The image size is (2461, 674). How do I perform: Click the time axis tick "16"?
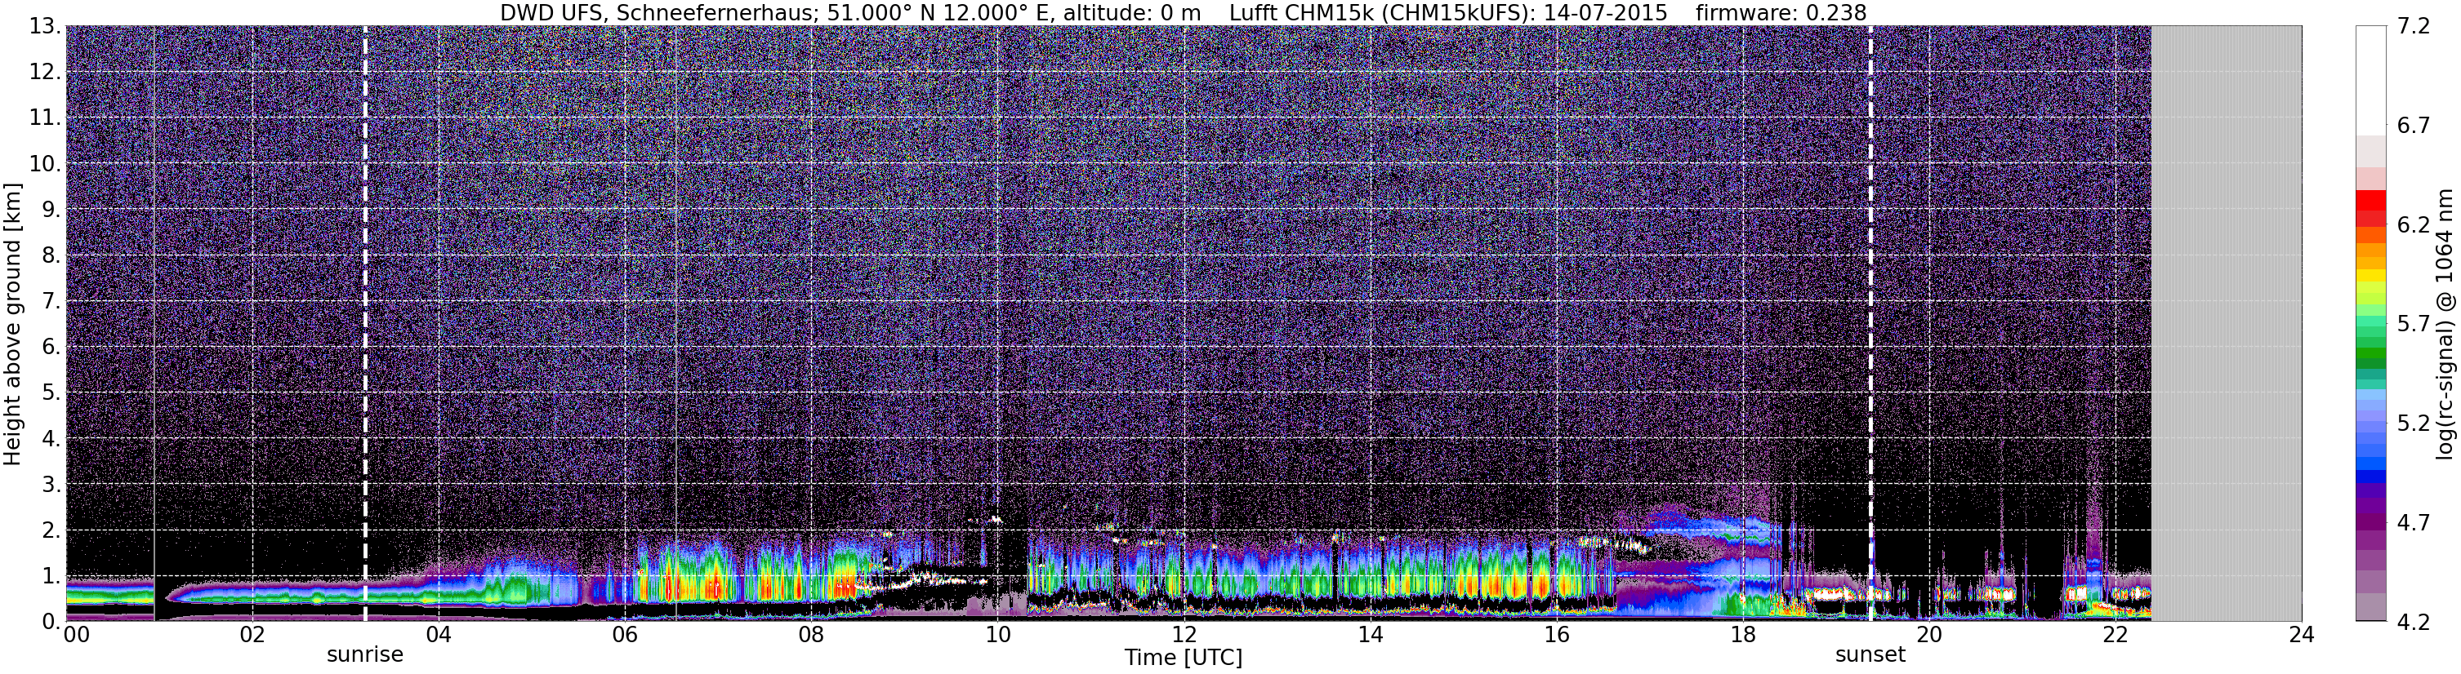point(1556,635)
